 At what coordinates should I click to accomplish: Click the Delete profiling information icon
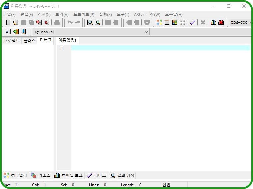pyautogui.click(x=221, y=22)
